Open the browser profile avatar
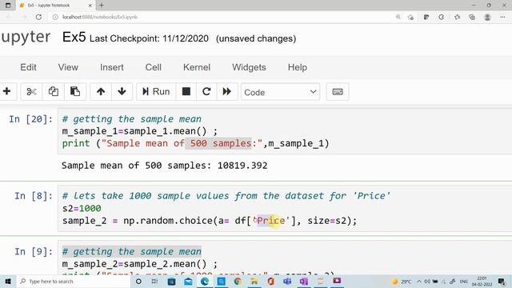The image size is (512, 288). [487, 17]
